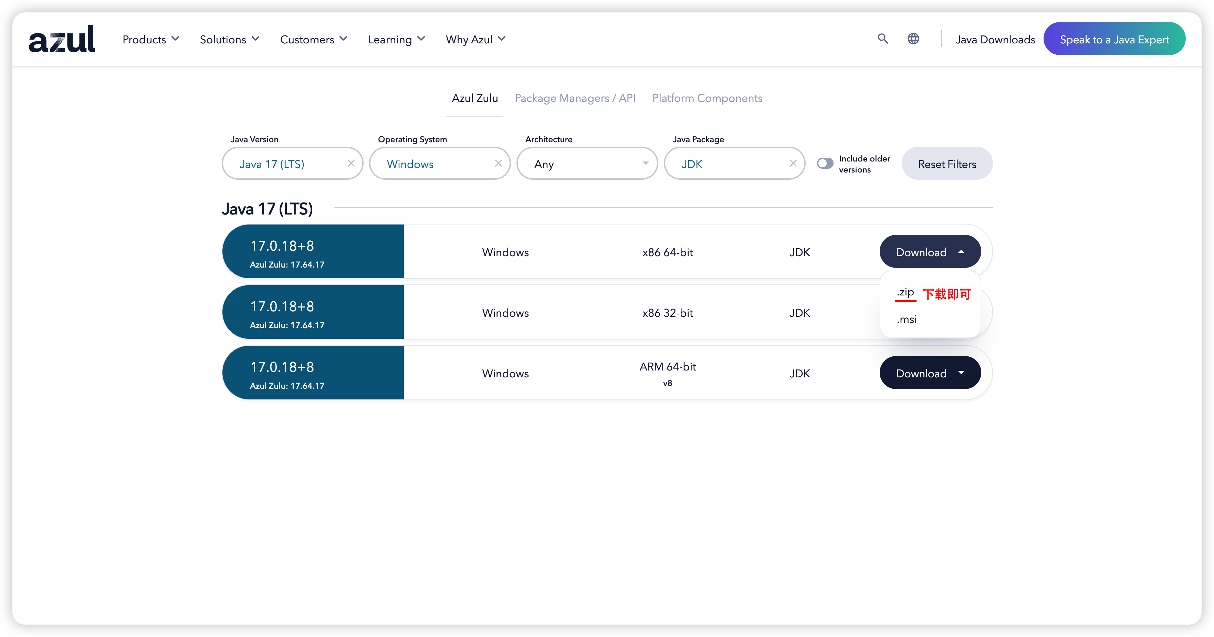Clear the Java 17 (LTS) filter
Image resolution: width=1214 pixels, height=637 pixels.
point(350,164)
